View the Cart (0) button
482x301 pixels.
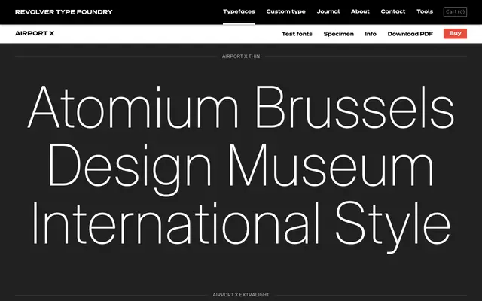click(455, 12)
